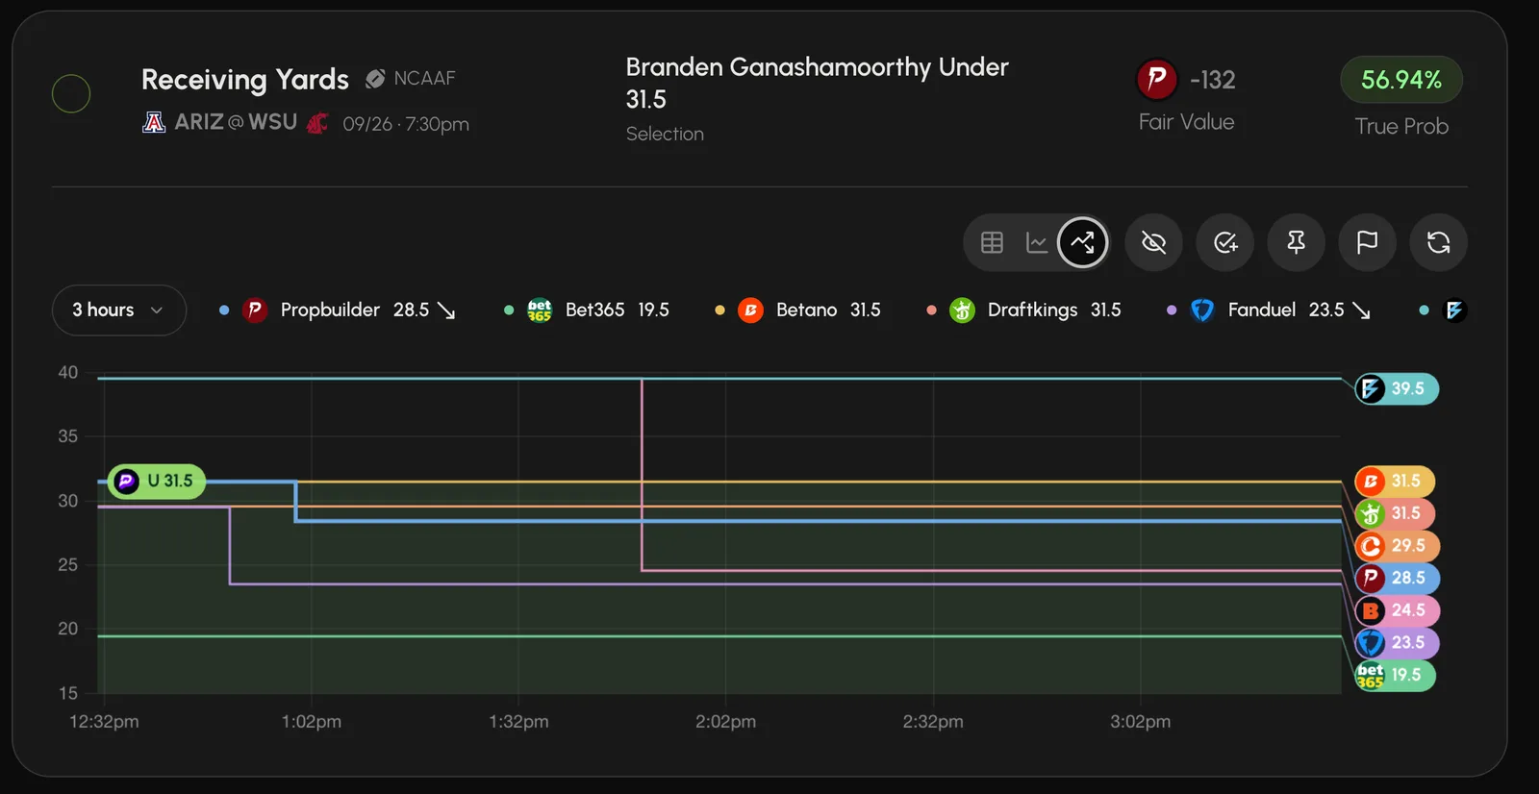Toggle Bet365 series in legend
Viewport: 1539px width, 794px height.
(587, 310)
